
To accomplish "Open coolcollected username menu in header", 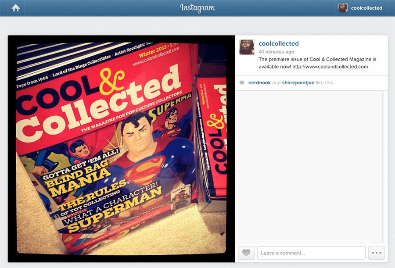I will pyautogui.click(x=366, y=8).
